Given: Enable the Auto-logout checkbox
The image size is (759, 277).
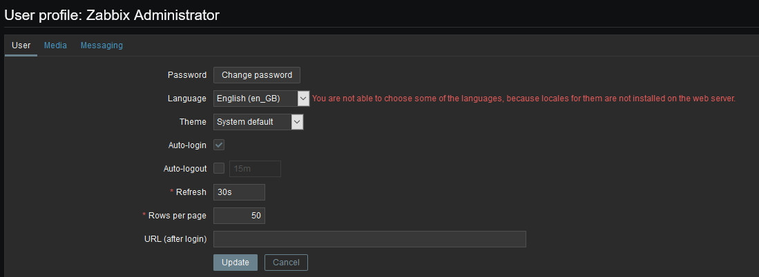Looking at the screenshot, I should coord(219,168).
